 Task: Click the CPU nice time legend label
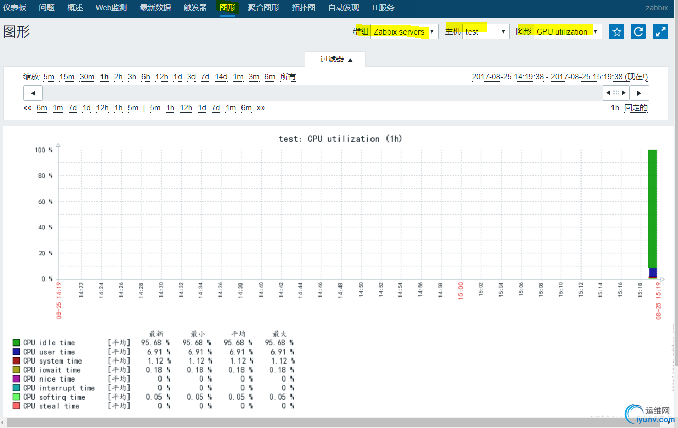click(49, 379)
